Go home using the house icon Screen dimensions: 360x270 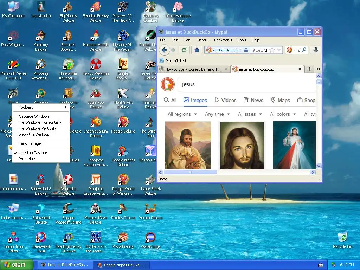197,50
